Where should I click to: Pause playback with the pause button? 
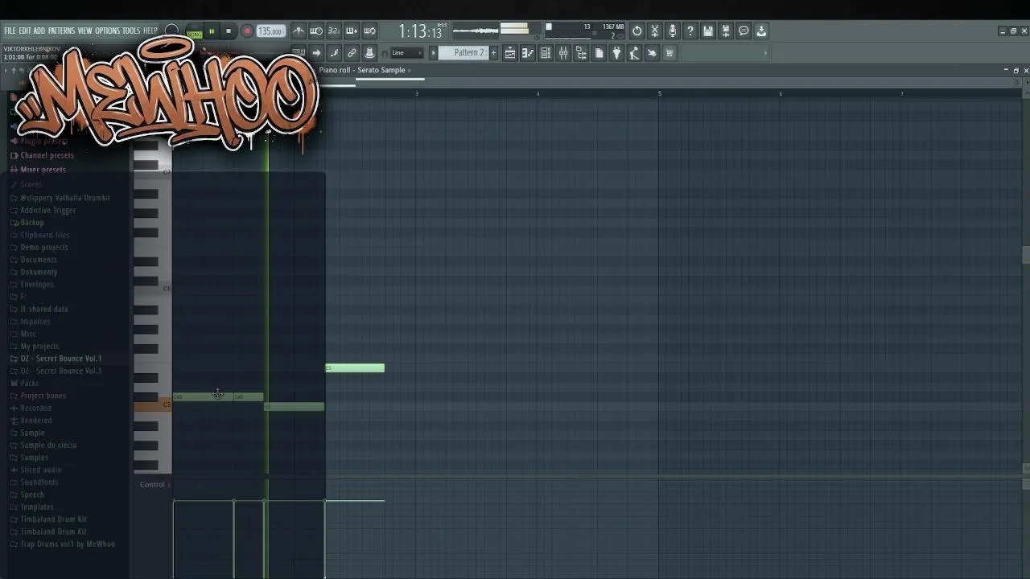(212, 32)
